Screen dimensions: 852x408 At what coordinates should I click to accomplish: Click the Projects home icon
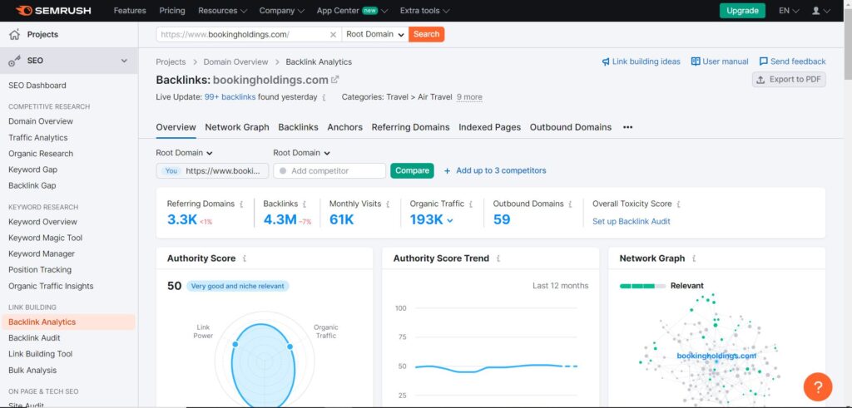[15, 34]
